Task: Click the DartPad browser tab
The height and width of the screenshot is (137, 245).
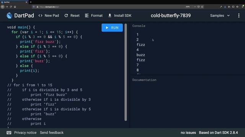Action: [x=14, y=2]
